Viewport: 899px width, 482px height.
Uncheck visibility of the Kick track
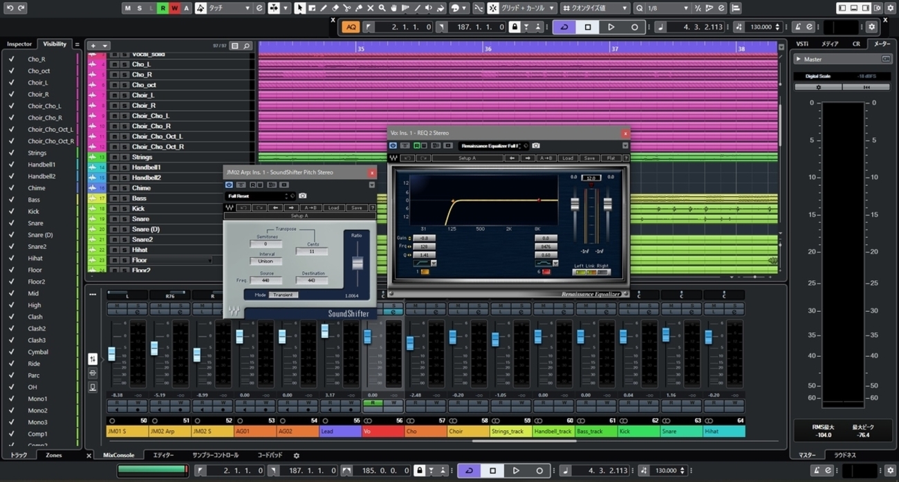click(11, 212)
